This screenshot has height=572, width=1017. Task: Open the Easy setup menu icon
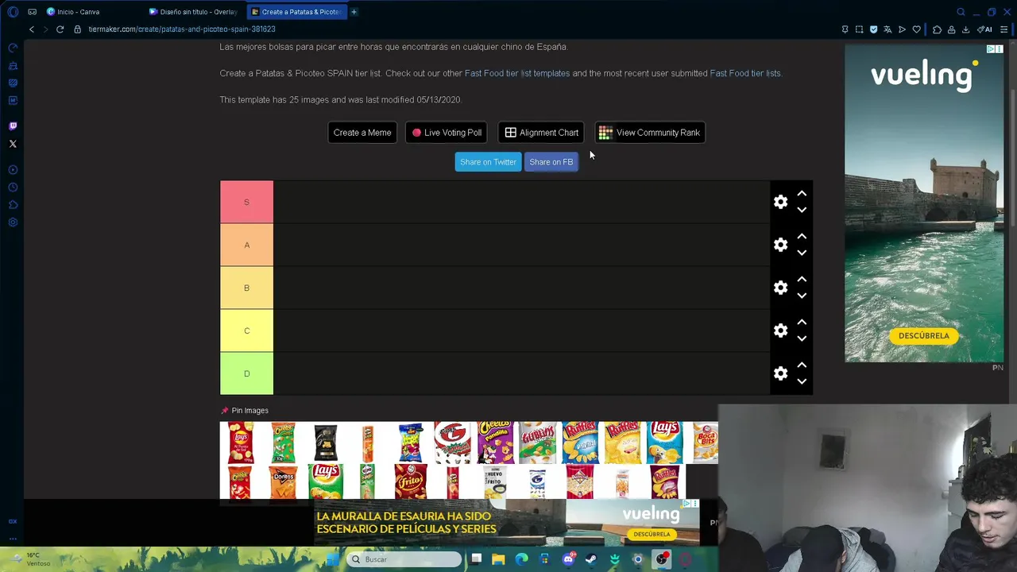[1003, 29]
